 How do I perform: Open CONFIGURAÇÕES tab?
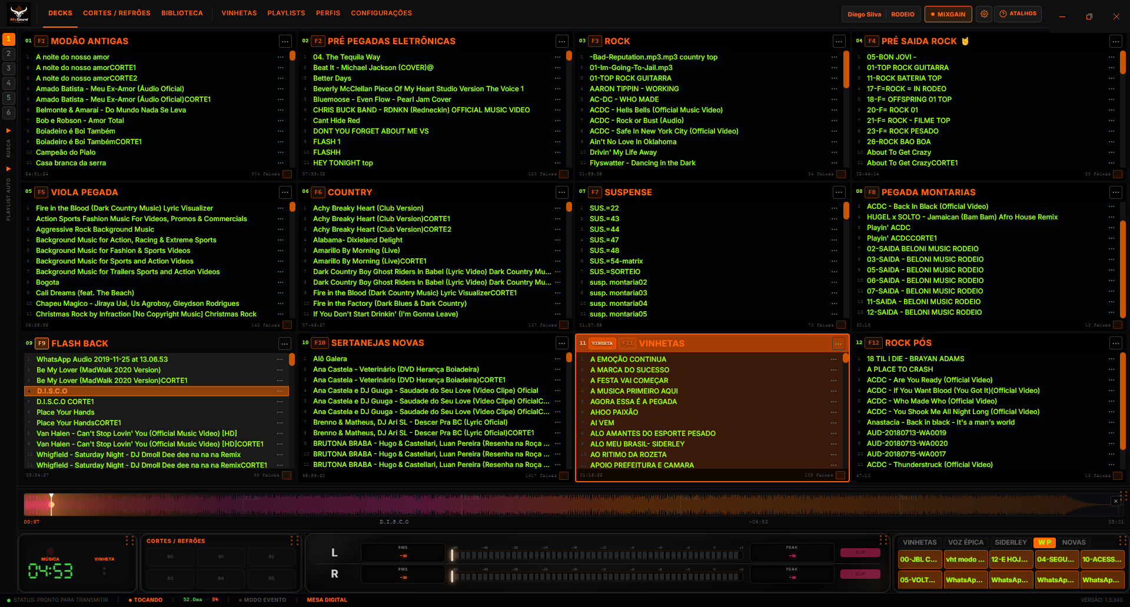pyautogui.click(x=381, y=13)
